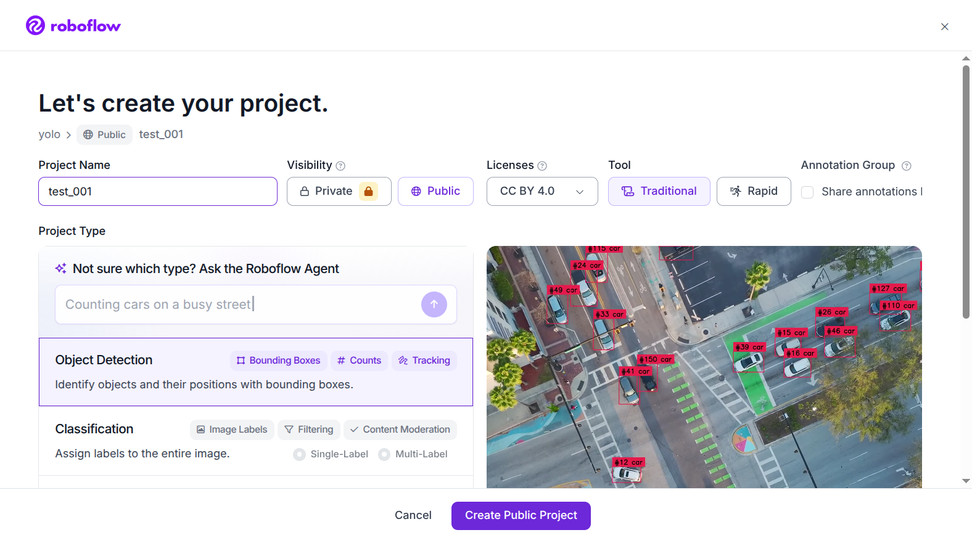Click Create Public Project button
972x543 pixels.
click(x=521, y=515)
